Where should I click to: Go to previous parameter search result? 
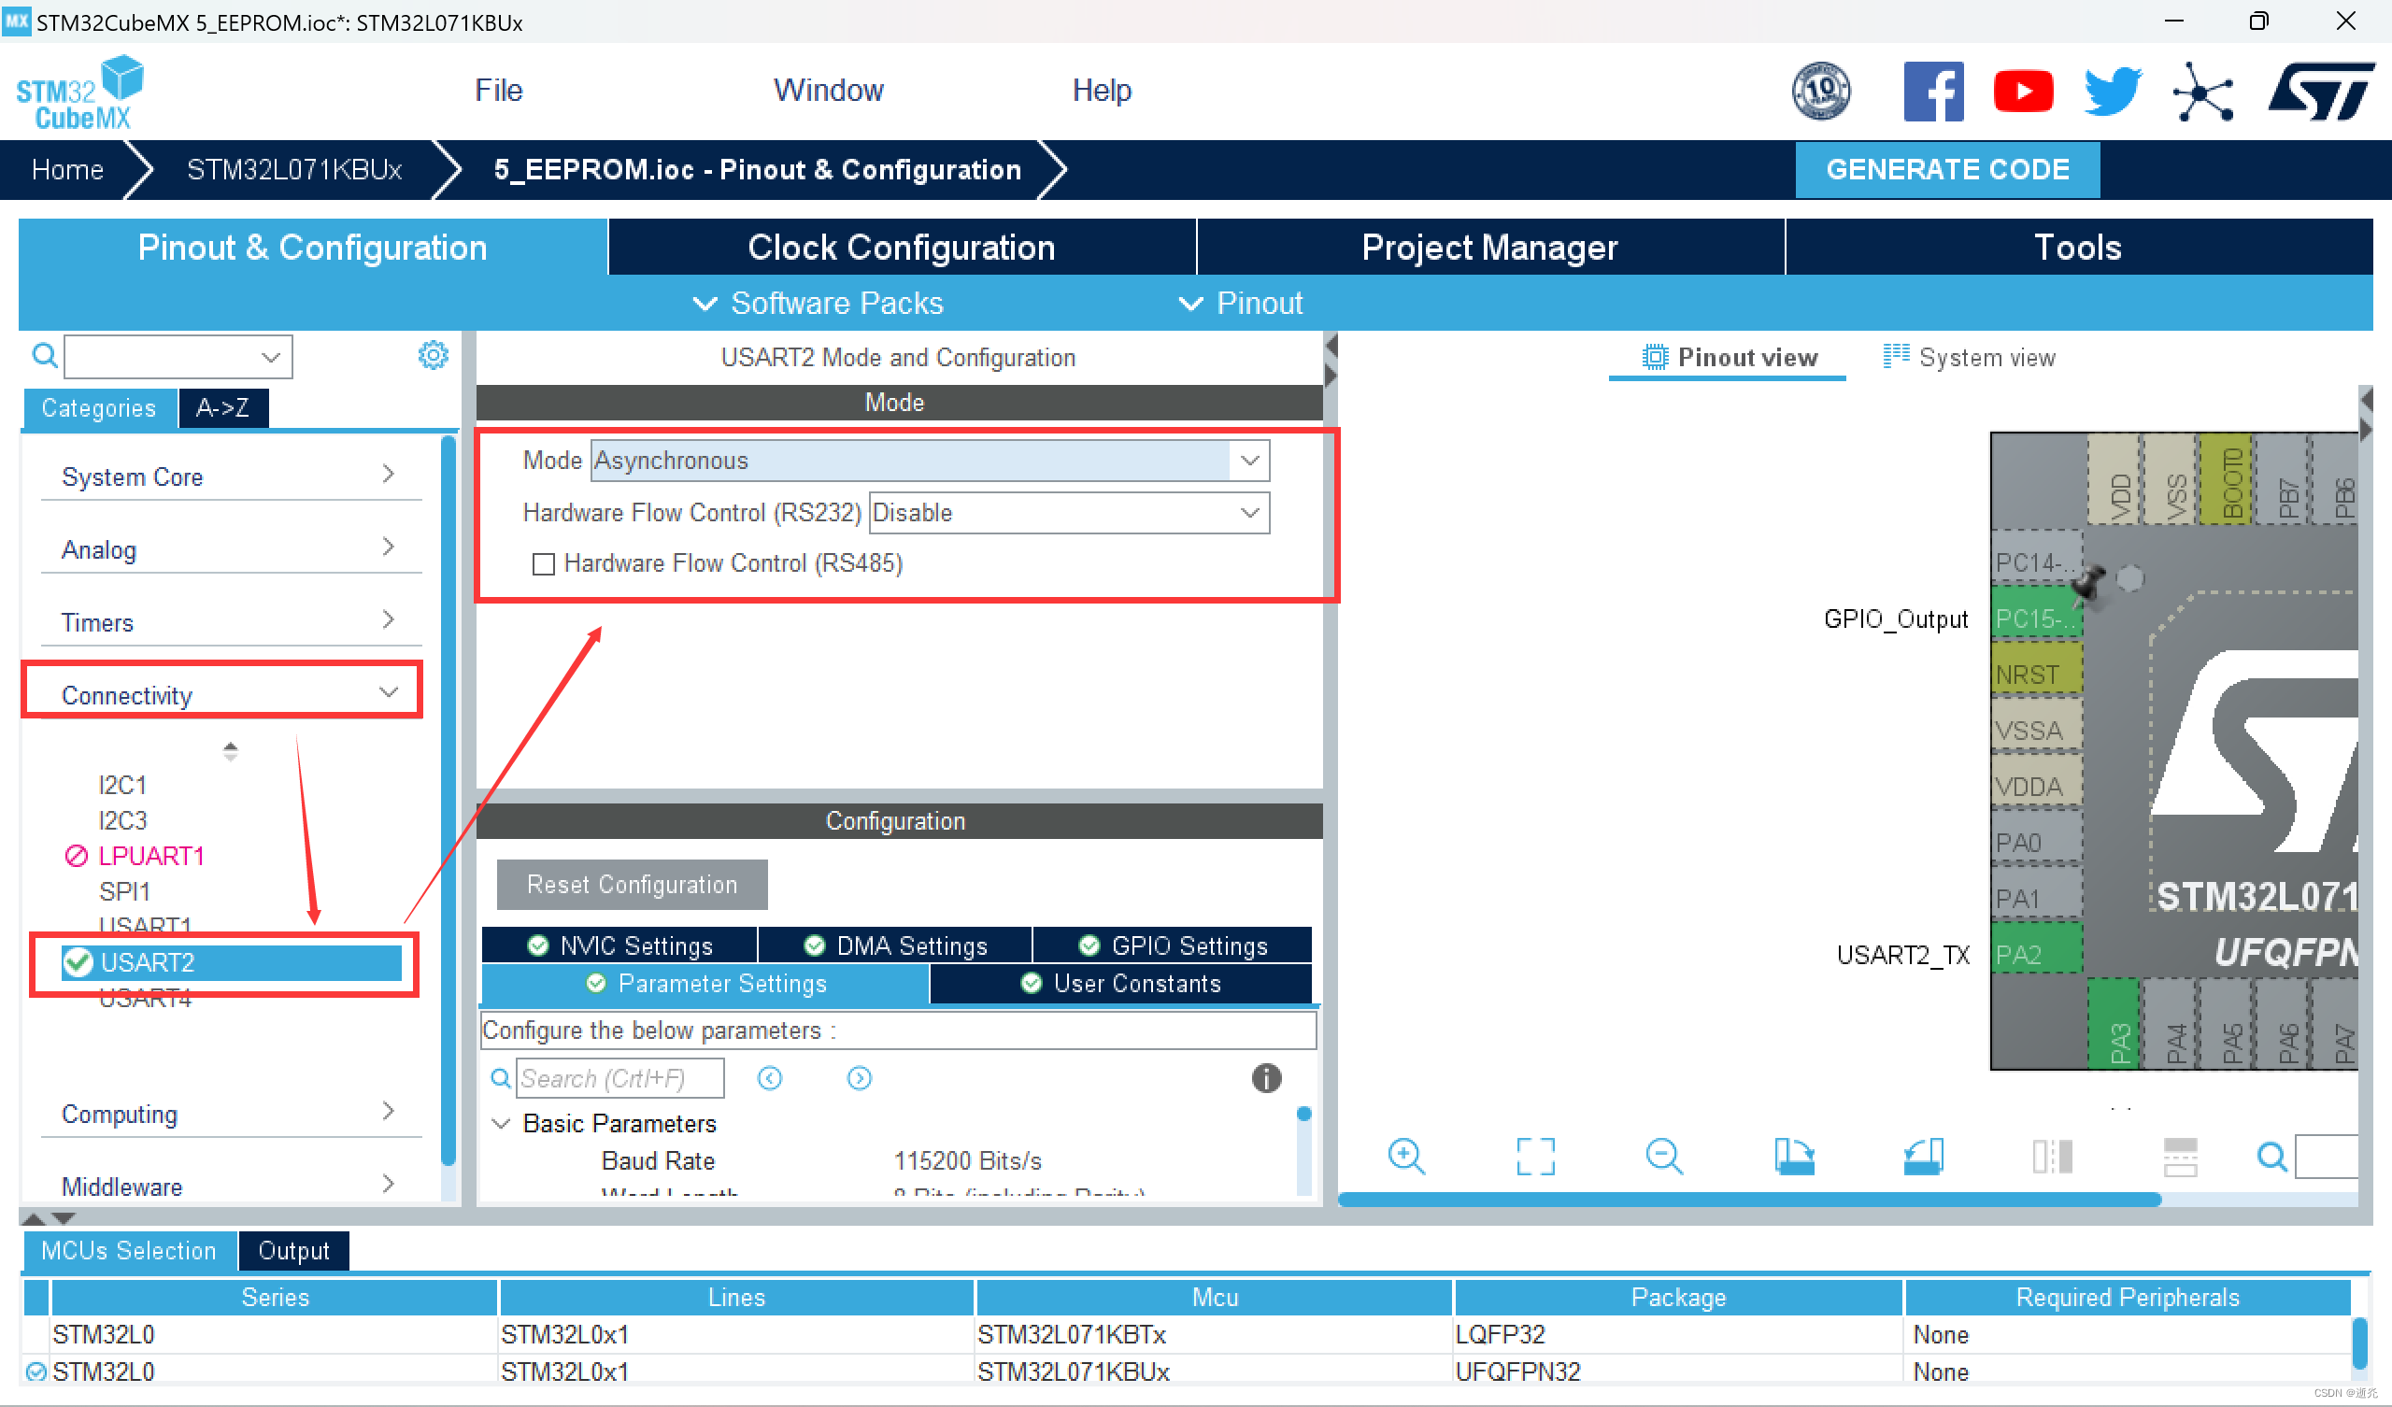(x=770, y=1077)
